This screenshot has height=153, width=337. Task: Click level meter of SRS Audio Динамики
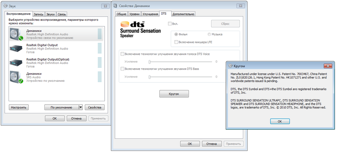99,77
